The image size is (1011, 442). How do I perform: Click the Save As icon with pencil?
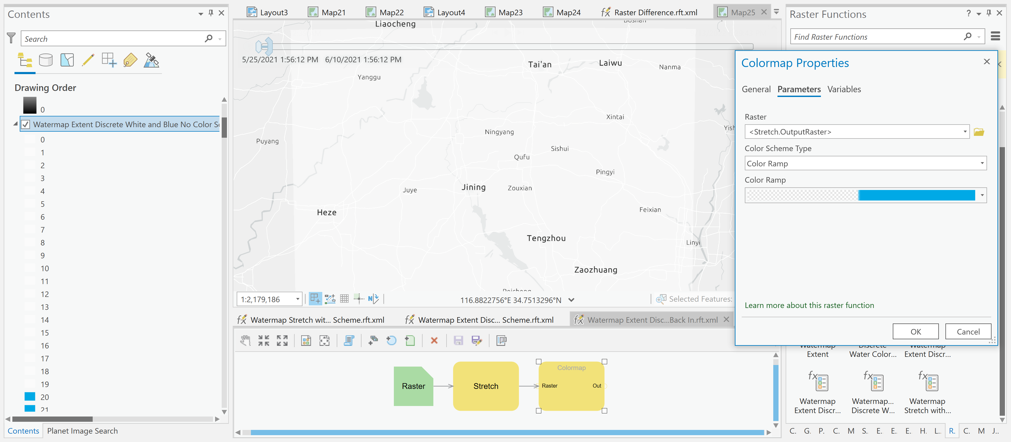coord(477,341)
